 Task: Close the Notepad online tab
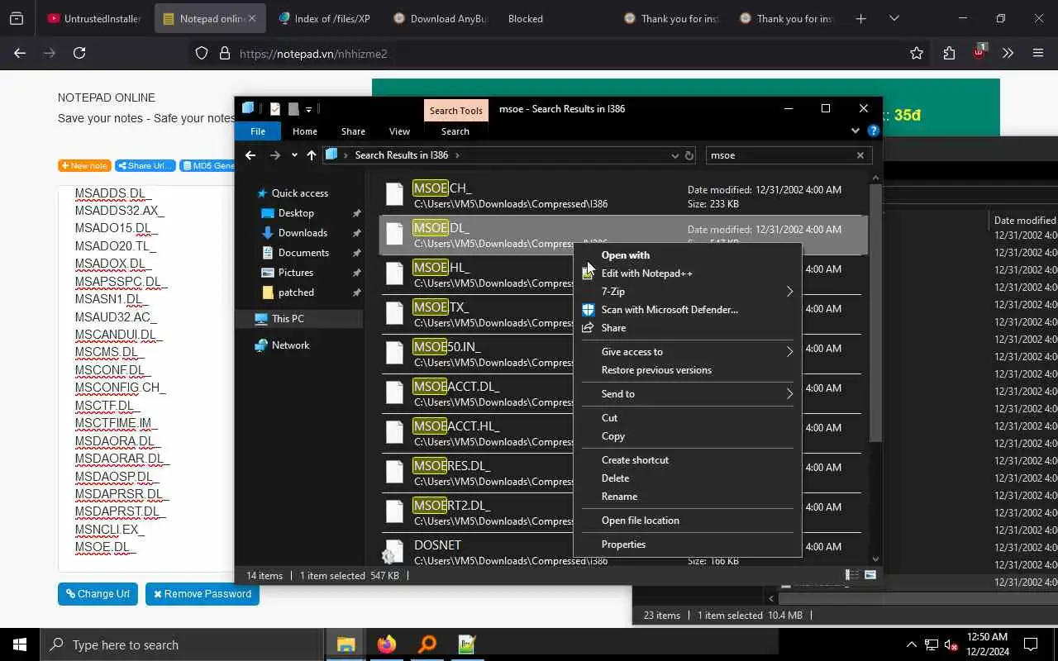point(251,18)
